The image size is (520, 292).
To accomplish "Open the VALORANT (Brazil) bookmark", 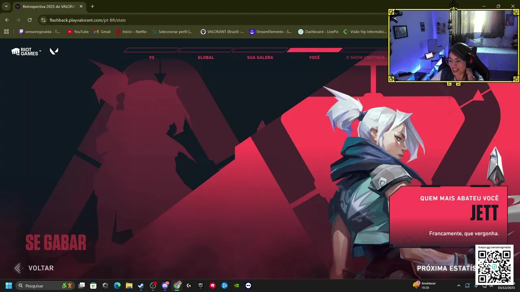I will (222, 32).
